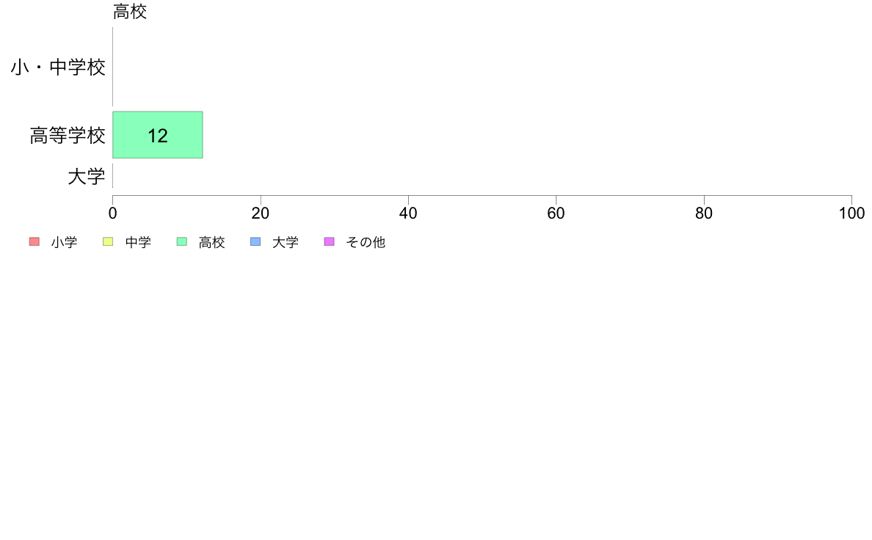Click the green 高等学校 bar labeled 12

157,135
